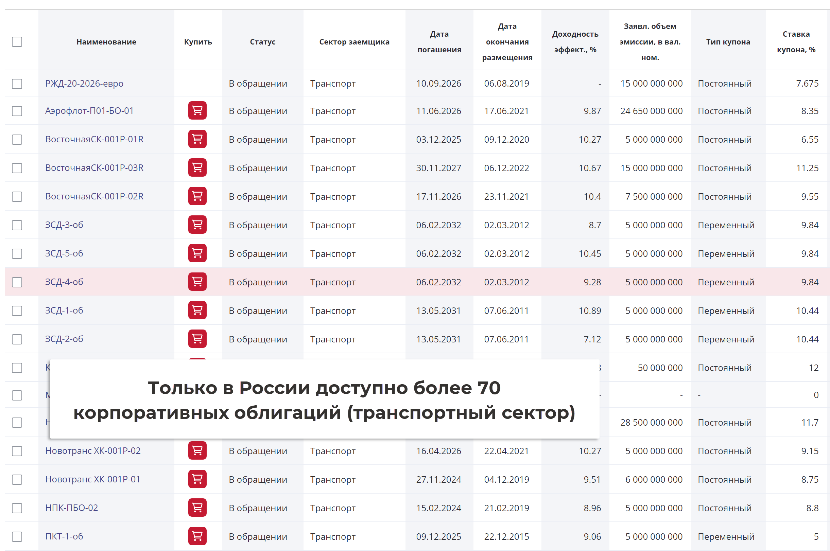Sort by Доходность эффект. column header
This screenshot has width=830, height=551.
click(575, 42)
